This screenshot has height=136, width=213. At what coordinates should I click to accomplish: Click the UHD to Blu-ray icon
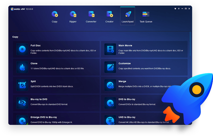[110, 120]
